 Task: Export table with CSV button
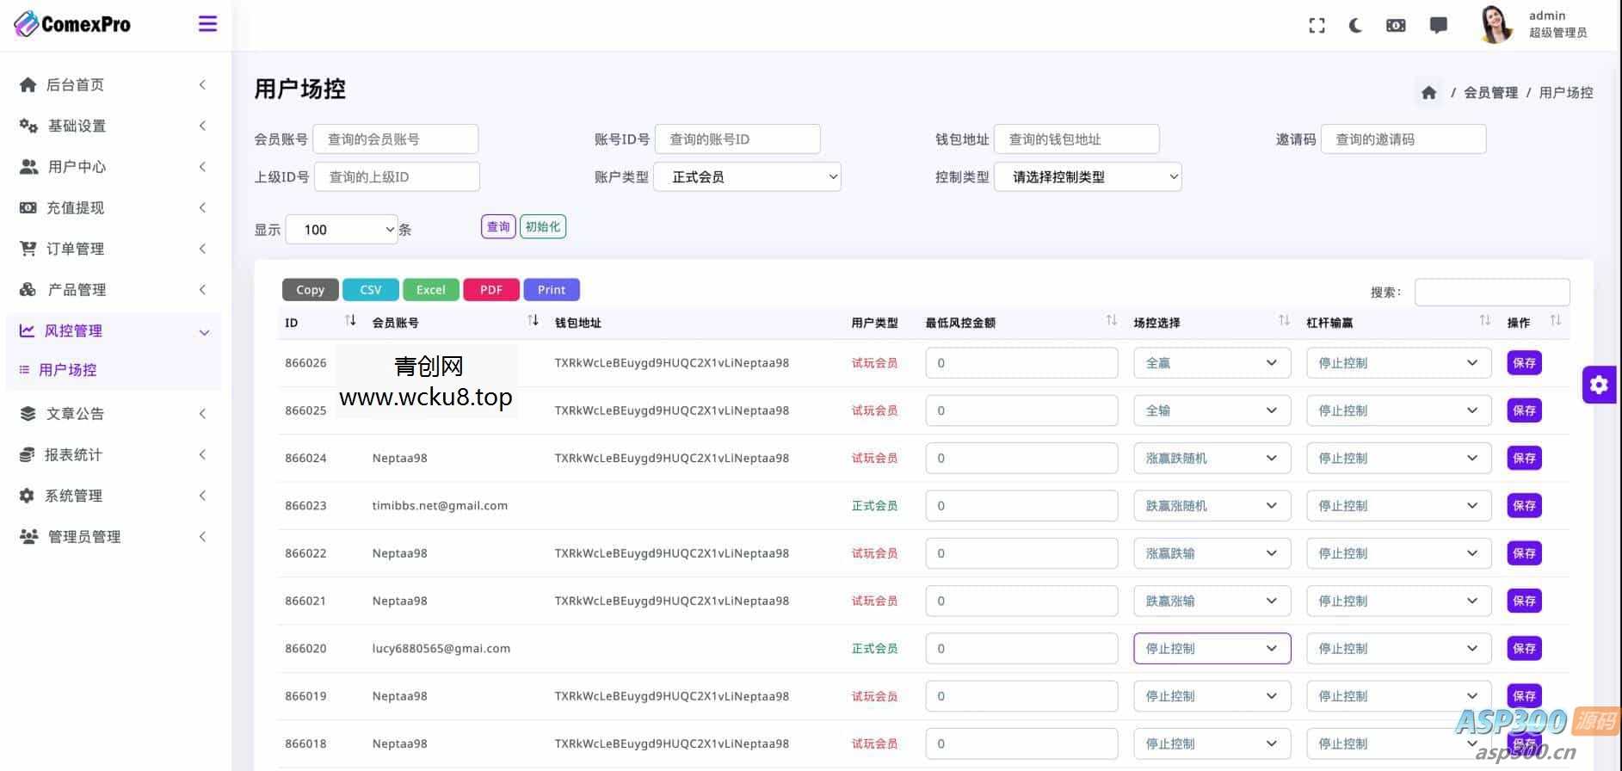[371, 290]
